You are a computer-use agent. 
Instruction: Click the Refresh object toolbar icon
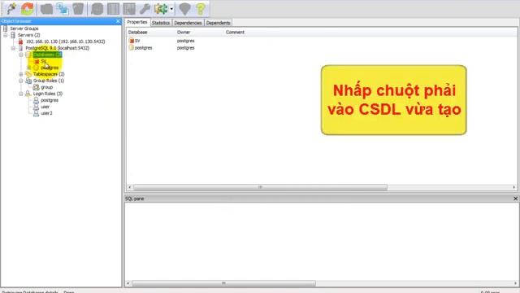[27, 9]
